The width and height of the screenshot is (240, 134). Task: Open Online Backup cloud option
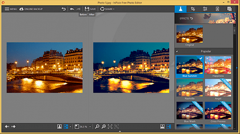(31, 9)
